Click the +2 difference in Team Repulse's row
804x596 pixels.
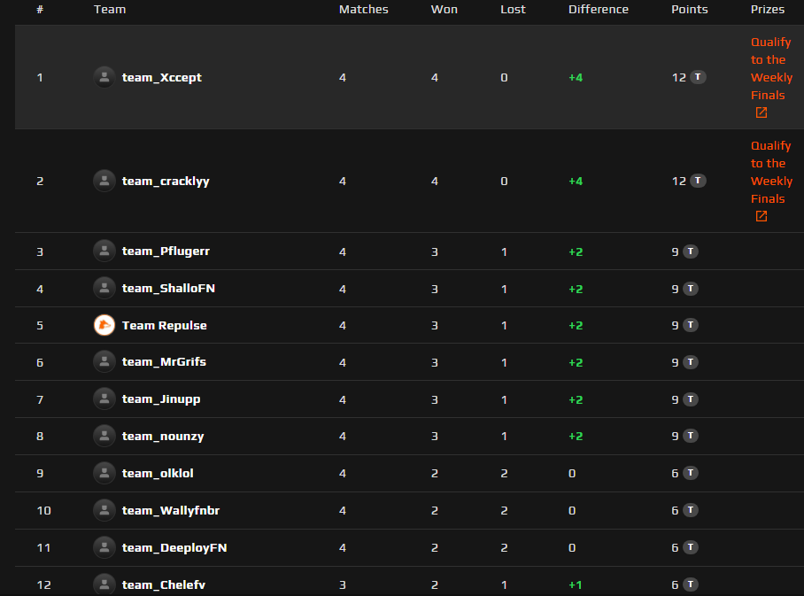(576, 326)
